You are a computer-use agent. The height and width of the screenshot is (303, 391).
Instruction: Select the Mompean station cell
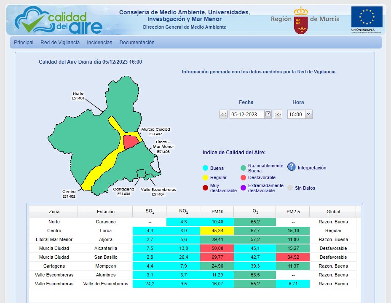[105, 266]
